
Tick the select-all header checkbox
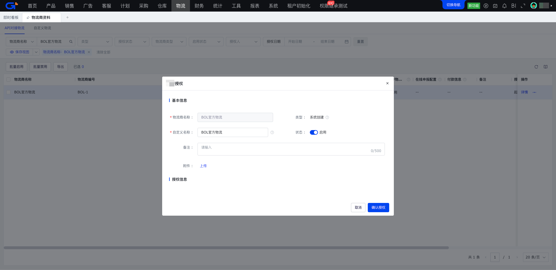coord(8,79)
